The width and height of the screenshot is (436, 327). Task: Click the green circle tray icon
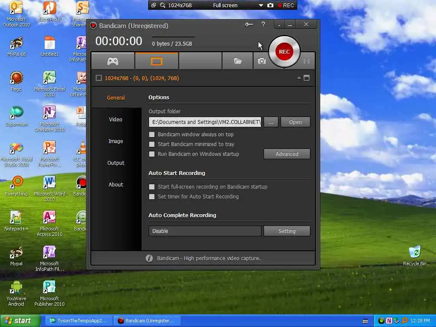pos(381,321)
